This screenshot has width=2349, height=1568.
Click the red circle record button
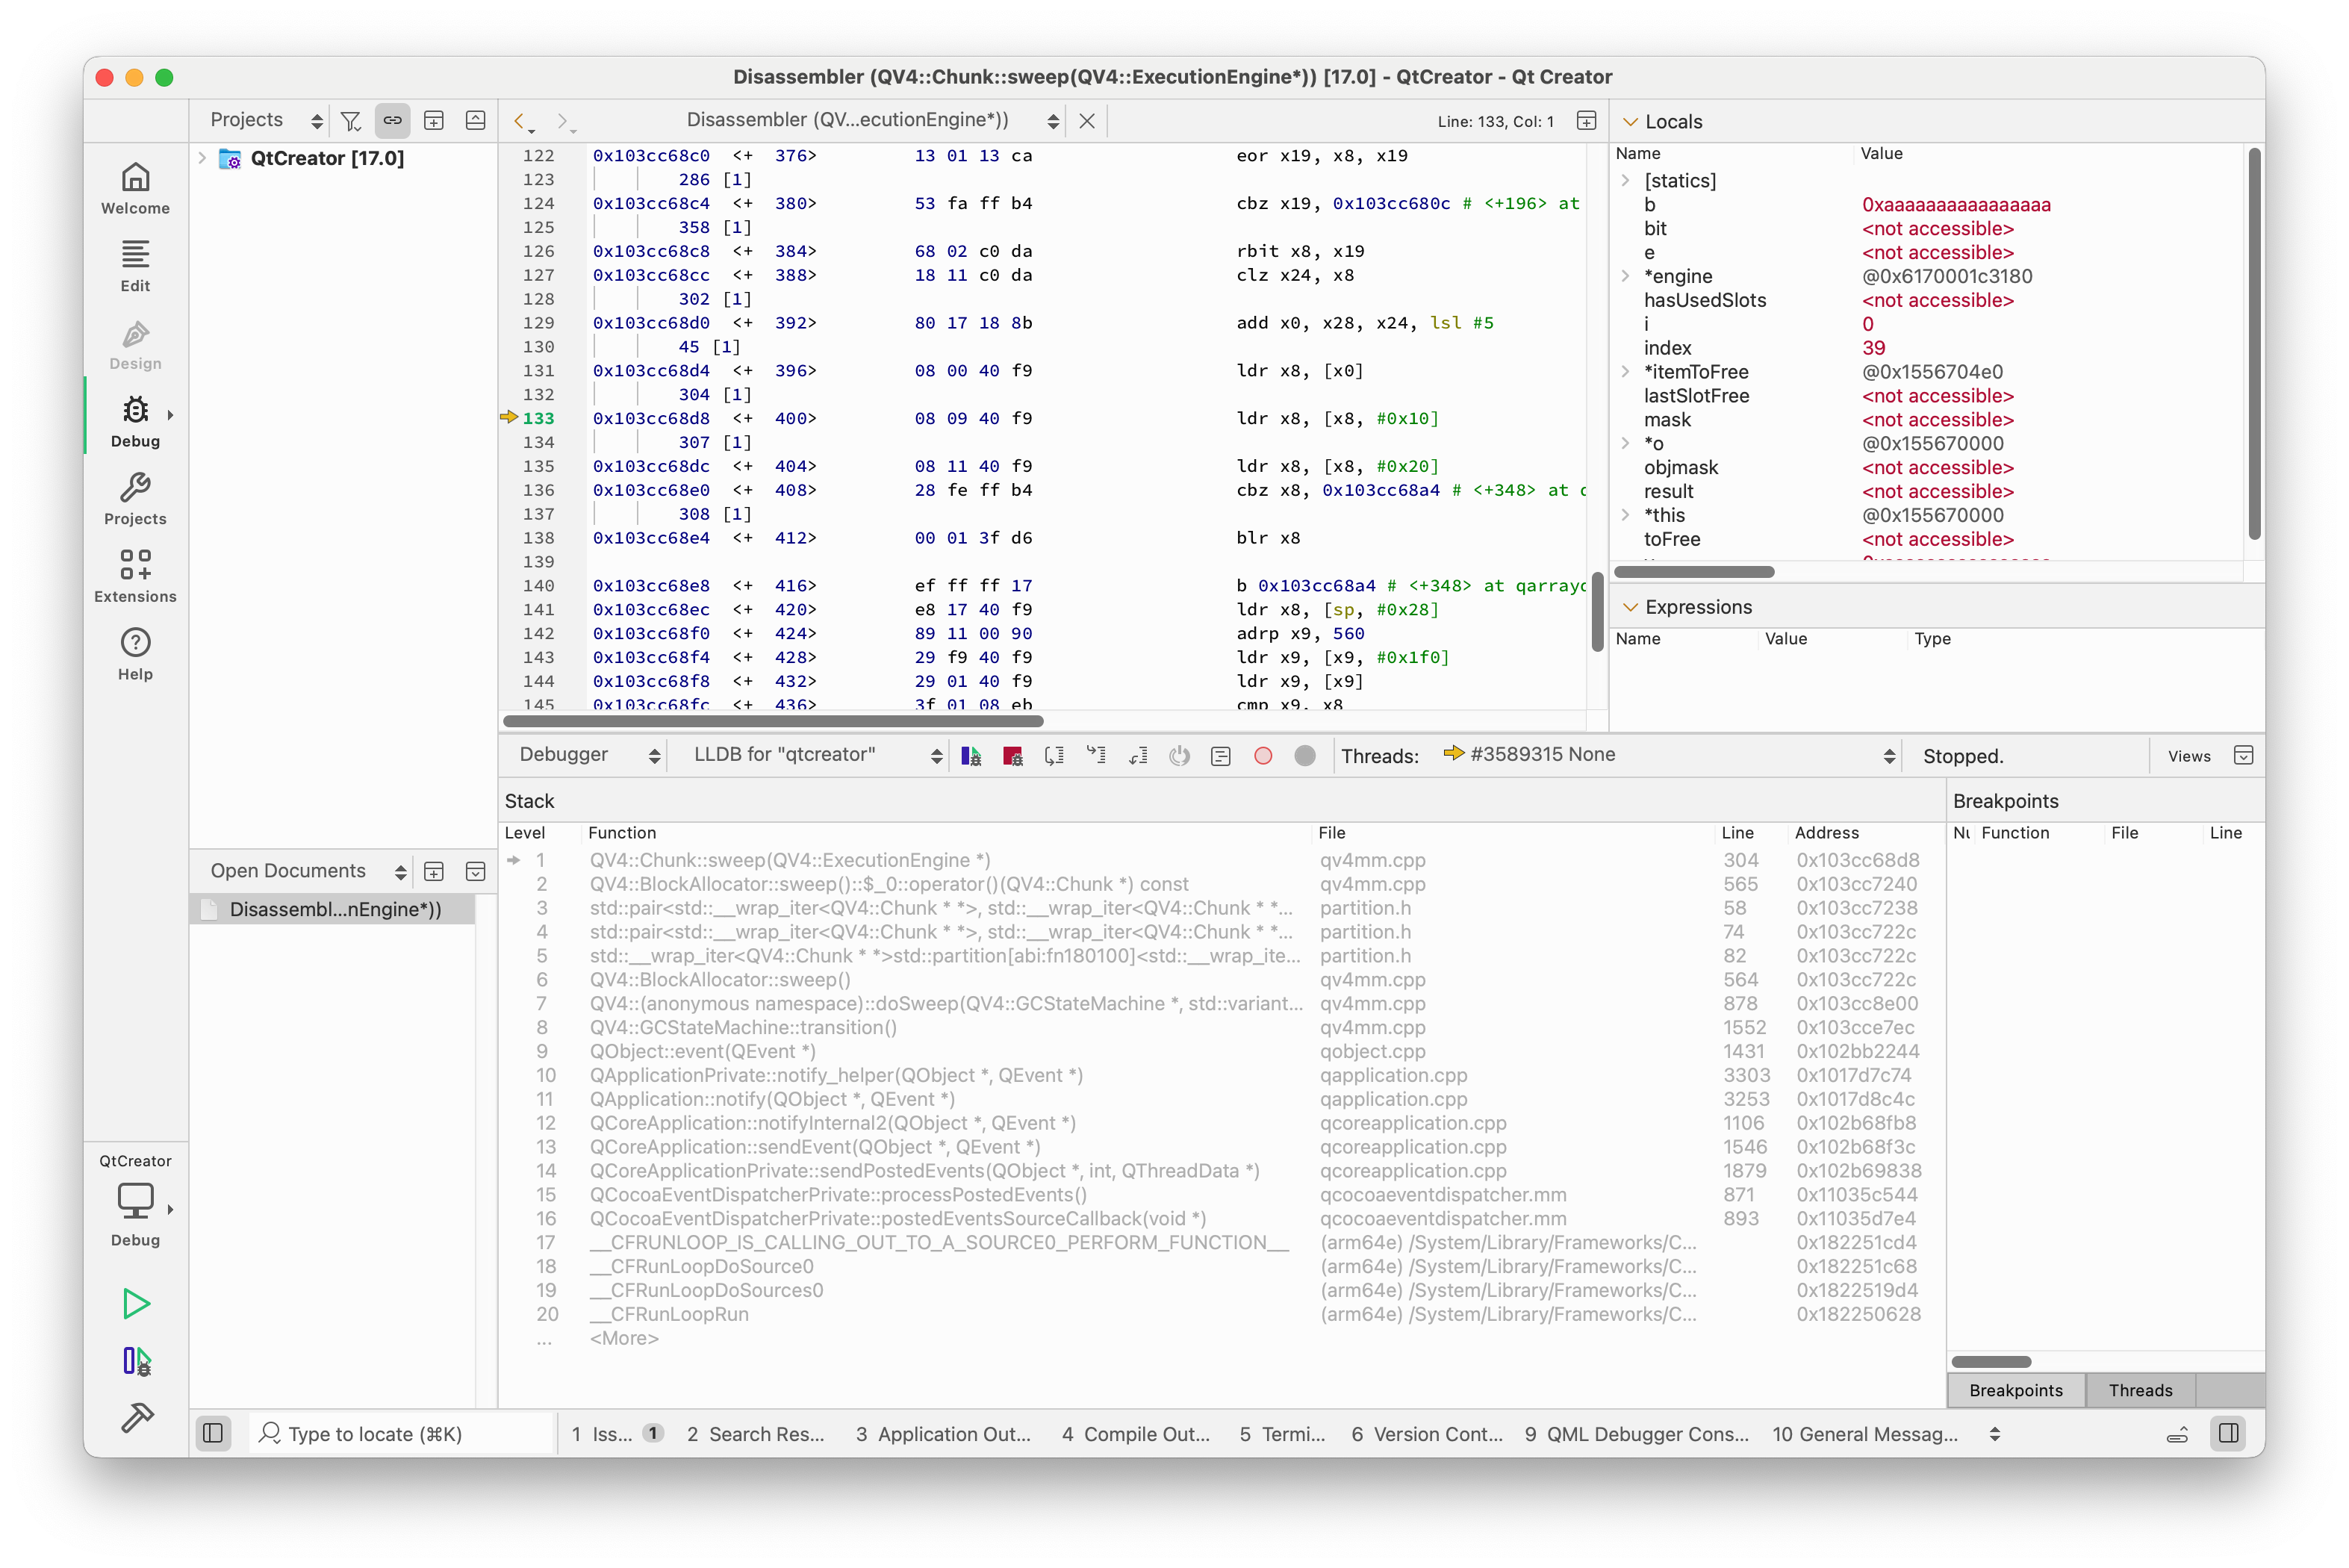click(x=1263, y=756)
